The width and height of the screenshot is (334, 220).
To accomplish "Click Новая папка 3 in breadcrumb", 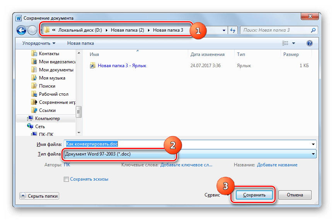I will 168,30.
